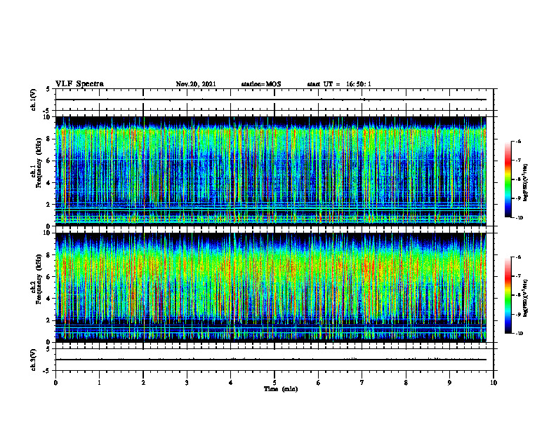Click the ch.3 voltage waveform trace
This screenshot has width=556, height=429.
tap(271, 360)
